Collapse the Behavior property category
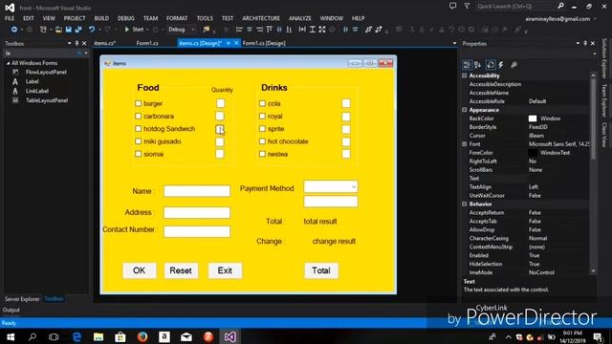The height and width of the screenshot is (344, 612). tap(465, 204)
